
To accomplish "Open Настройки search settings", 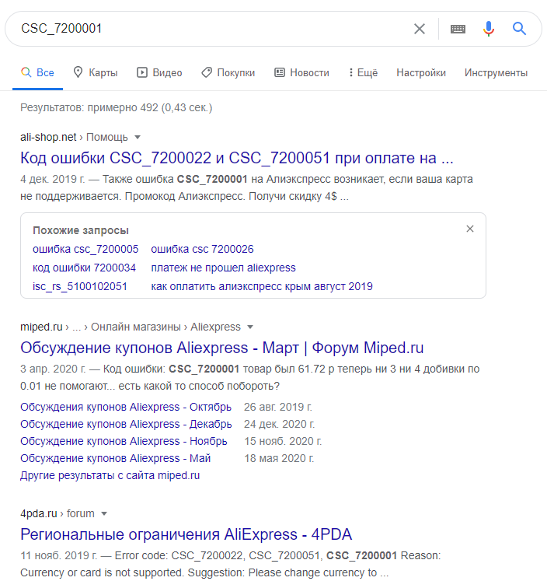I will coord(421,73).
